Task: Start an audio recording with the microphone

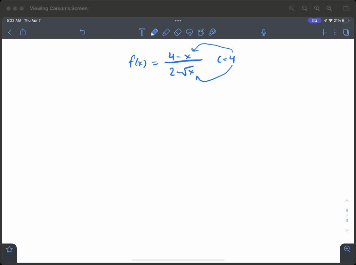Action: coord(264,32)
